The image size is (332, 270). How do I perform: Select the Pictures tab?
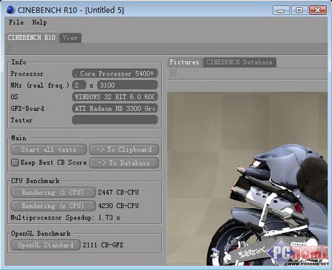tap(185, 62)
